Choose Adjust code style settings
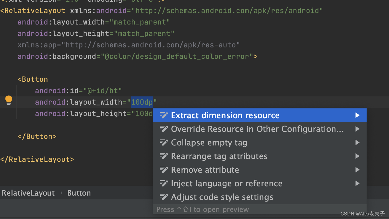Screen dimensions: 389x219 coord(222,197)
